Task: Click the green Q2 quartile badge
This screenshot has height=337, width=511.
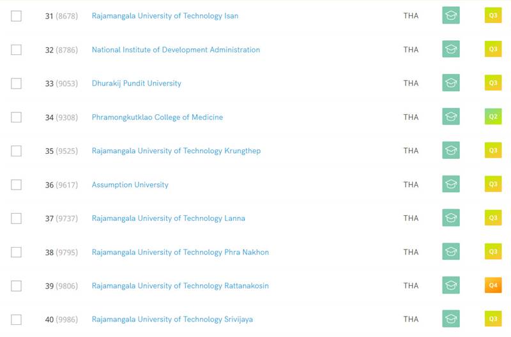Action: click(x=493, y=117)
